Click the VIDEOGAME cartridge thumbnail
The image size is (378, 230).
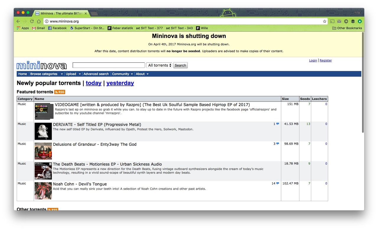pyautogui.click(x=44, y=111)
